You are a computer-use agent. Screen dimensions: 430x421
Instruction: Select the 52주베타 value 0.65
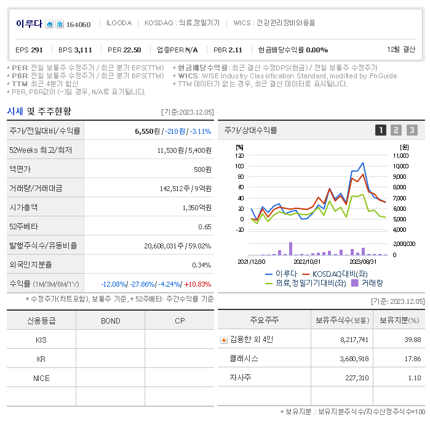205,227
